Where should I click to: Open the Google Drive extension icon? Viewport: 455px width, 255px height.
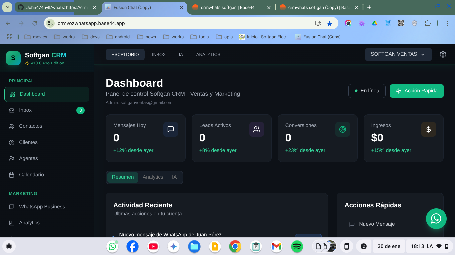click(x=375, y=23)
